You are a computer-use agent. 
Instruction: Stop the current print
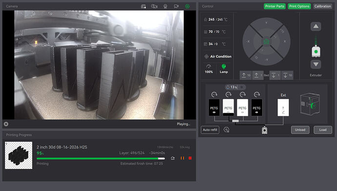[x=190, y=158]
